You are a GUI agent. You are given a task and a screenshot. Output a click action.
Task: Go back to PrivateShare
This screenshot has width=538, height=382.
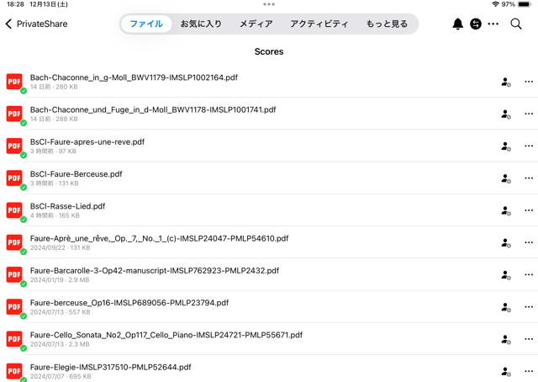[x=36, y=24]
